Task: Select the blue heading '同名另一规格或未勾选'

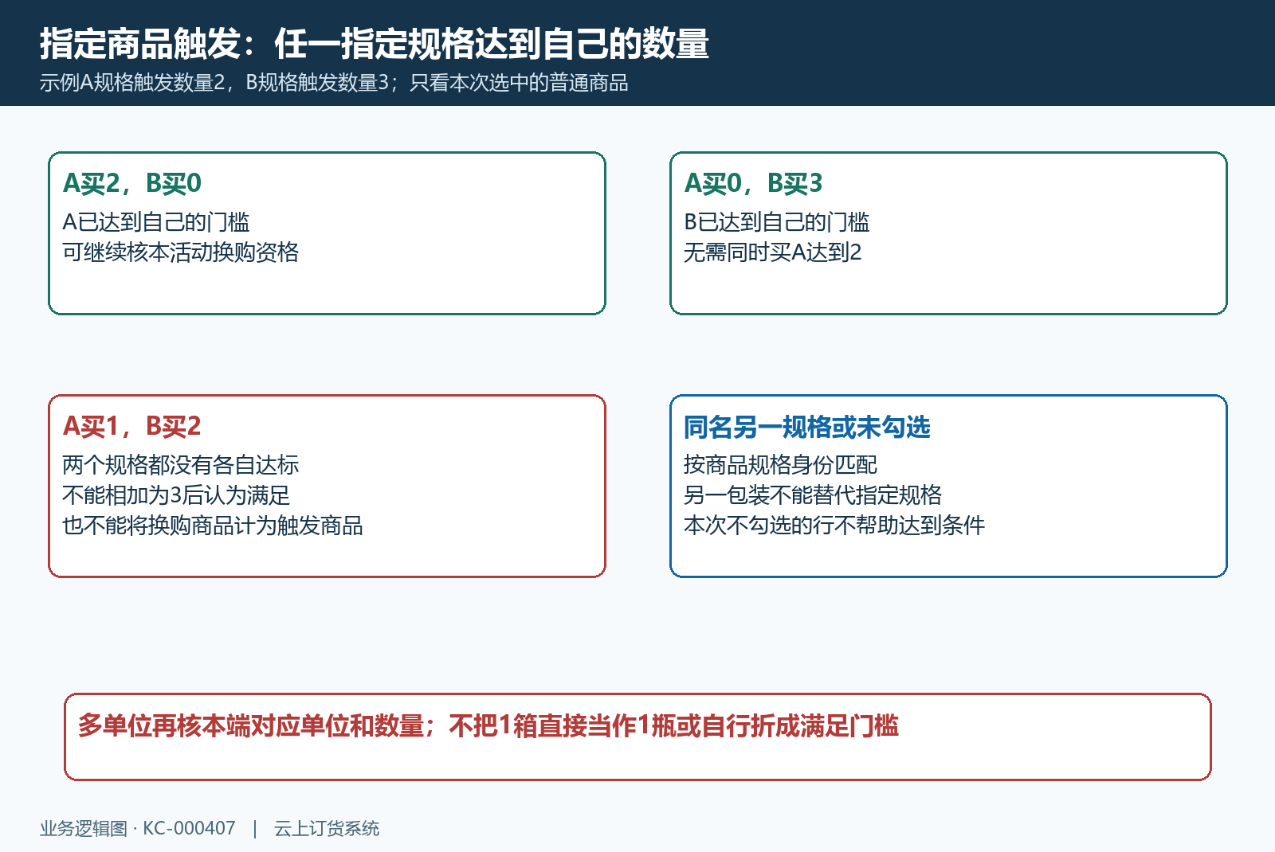Action: pos(807,428)
